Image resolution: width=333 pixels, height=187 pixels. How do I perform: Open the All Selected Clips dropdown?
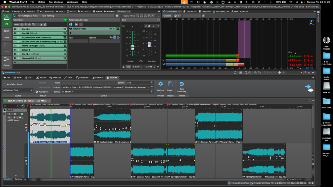click(x=18, y=90)
